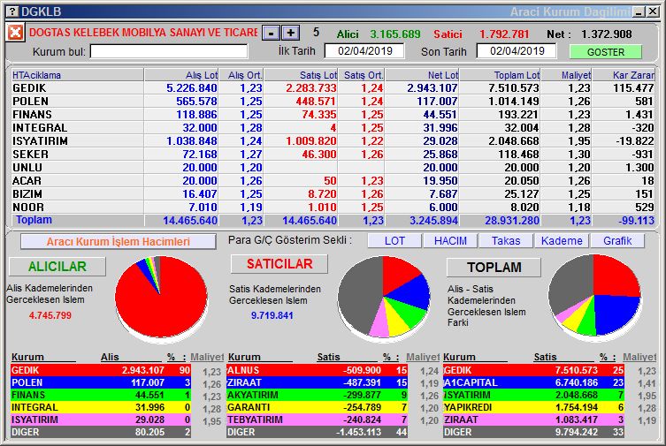Click the red X close icon beside stock name

15,32
